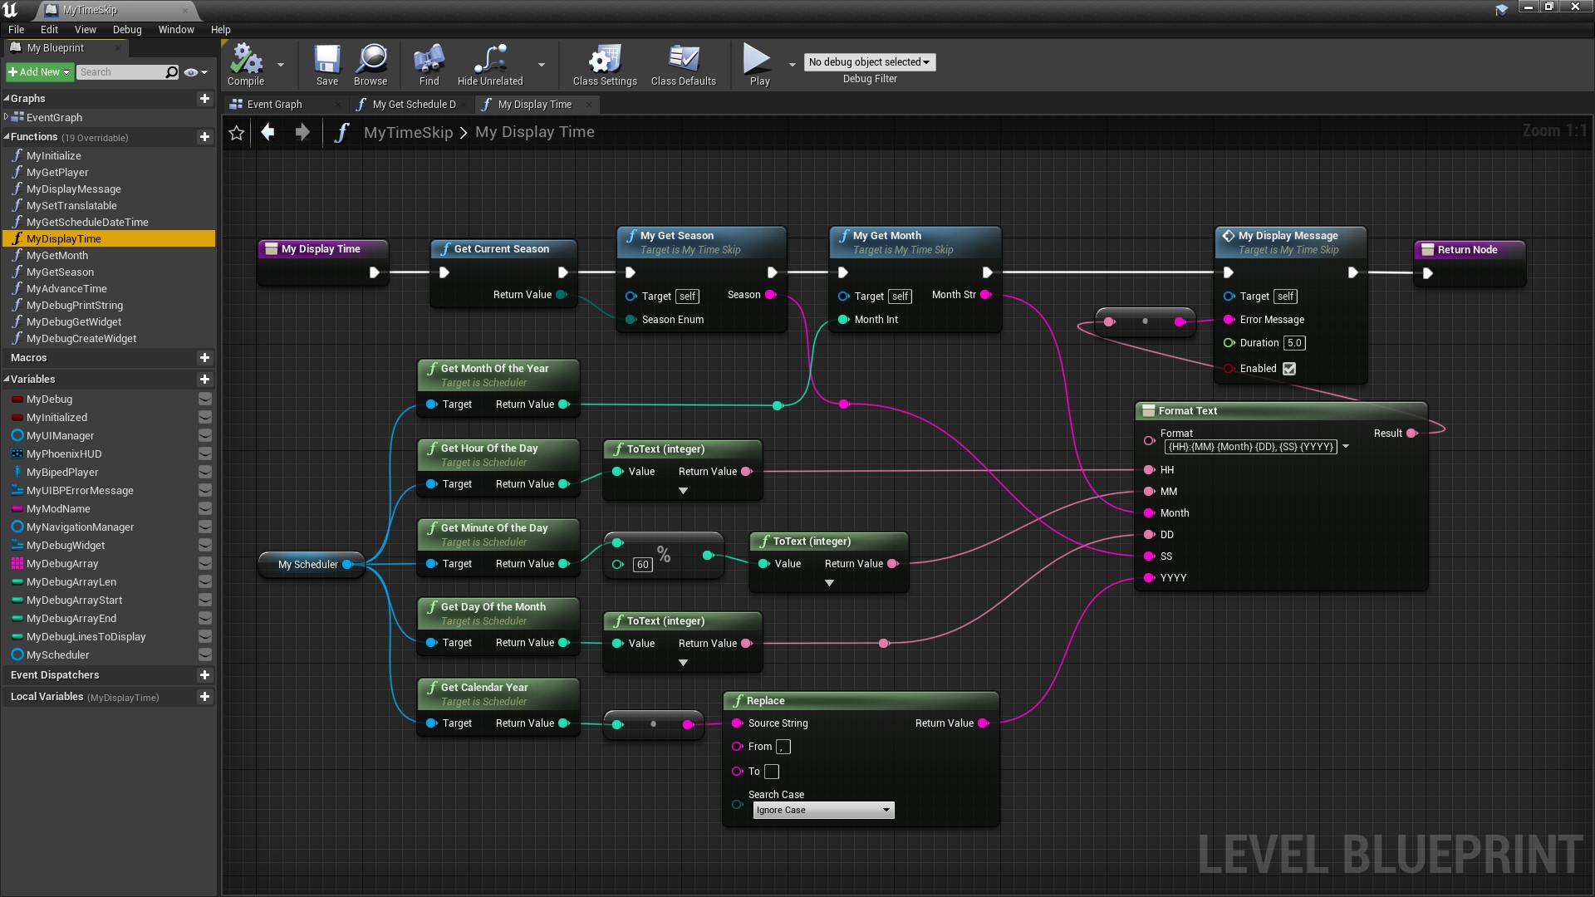Bookmark graph with star icon
This screenshot has width=1595, height=897.
tap(237, 133)
